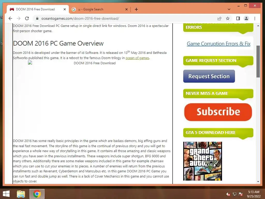Share this page via the share icon

(219, 18)
